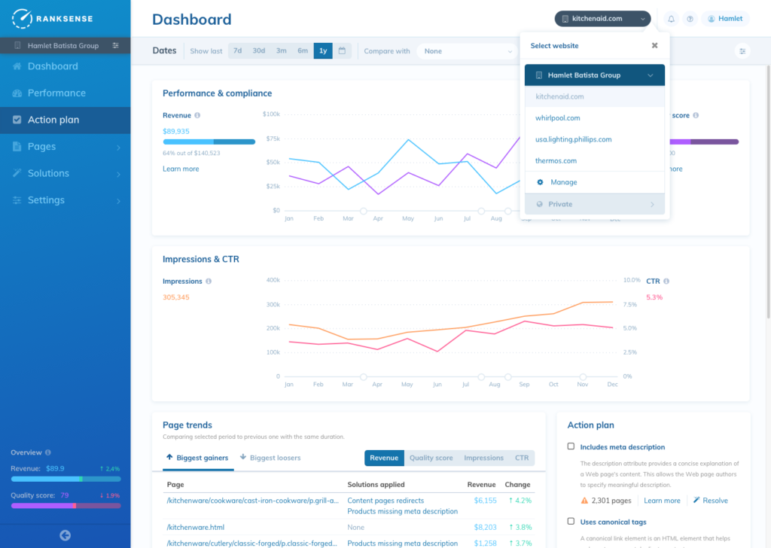The height and width of the screenshot is (548, 771).
Task: Show last 3m date range
Action: click(x=282, y=50)
